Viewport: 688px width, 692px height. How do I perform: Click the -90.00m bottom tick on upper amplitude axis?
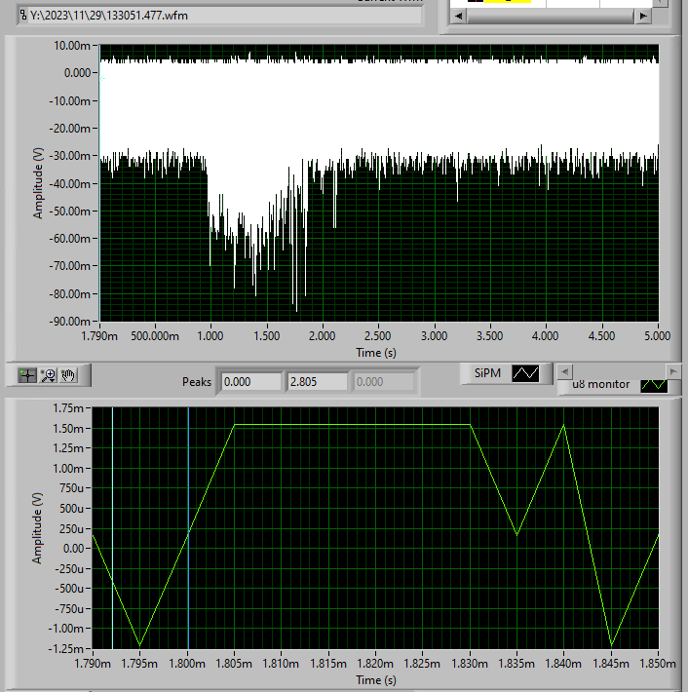click(x=70, y=322)
